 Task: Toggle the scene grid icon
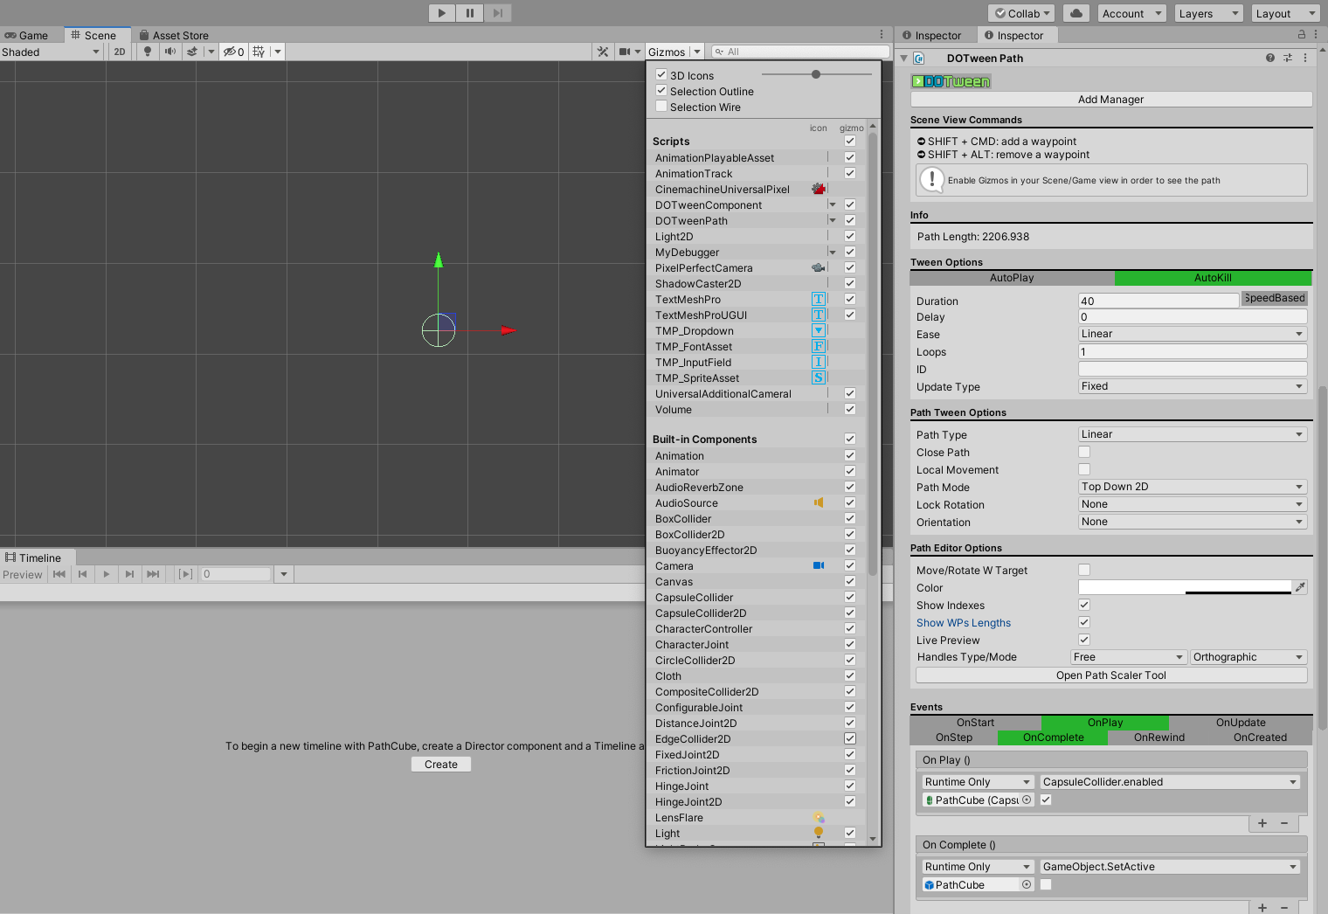(x=259, y=52)
